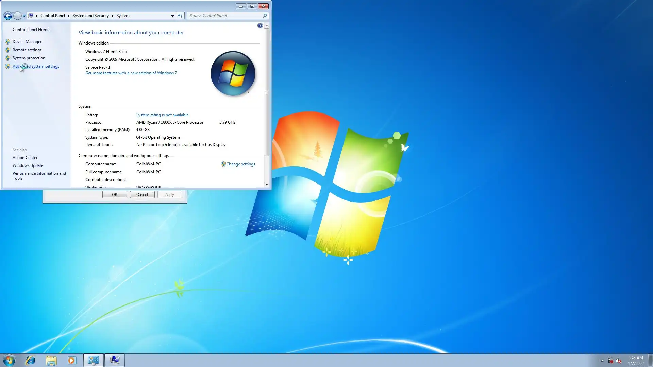Expand the Control Panel breadcrumb arrow
This screenshot has height=367, width=653.
coord(69,16)
